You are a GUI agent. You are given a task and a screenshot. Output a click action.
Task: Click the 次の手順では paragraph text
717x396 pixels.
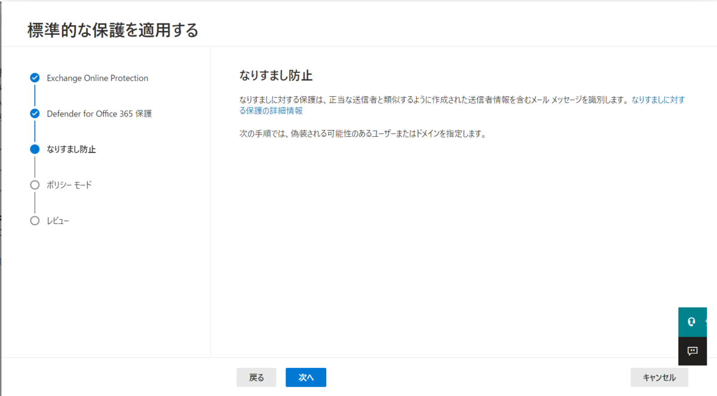click(x=363, y=134)
